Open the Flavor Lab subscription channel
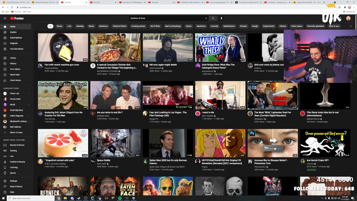 coord(16,93)
